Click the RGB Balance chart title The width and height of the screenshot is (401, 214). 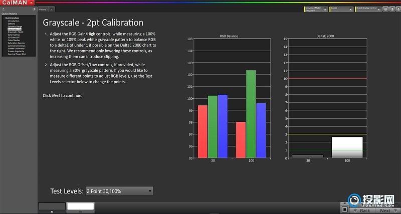[229, 36]
